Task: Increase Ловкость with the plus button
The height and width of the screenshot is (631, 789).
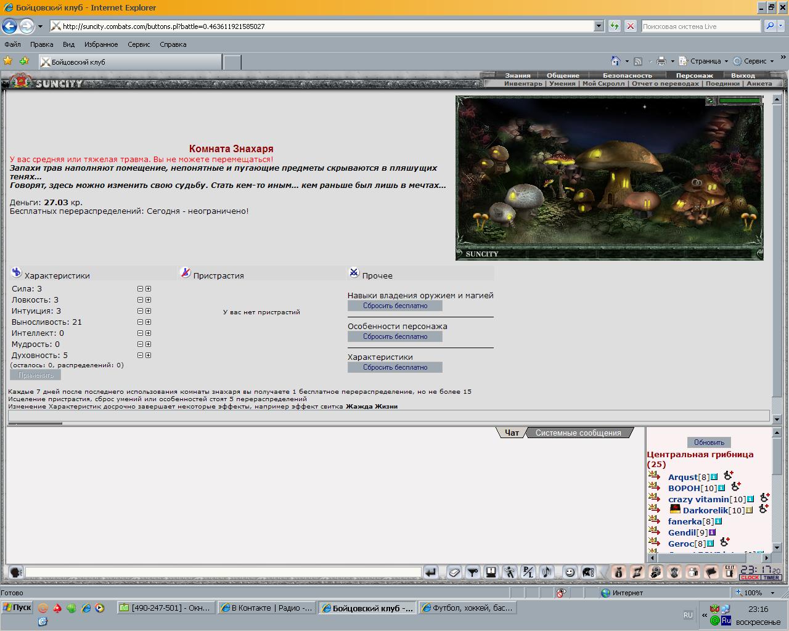Action: point(148,299)
